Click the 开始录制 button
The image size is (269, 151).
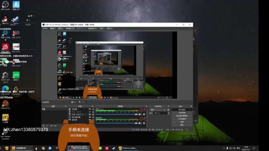182,113
